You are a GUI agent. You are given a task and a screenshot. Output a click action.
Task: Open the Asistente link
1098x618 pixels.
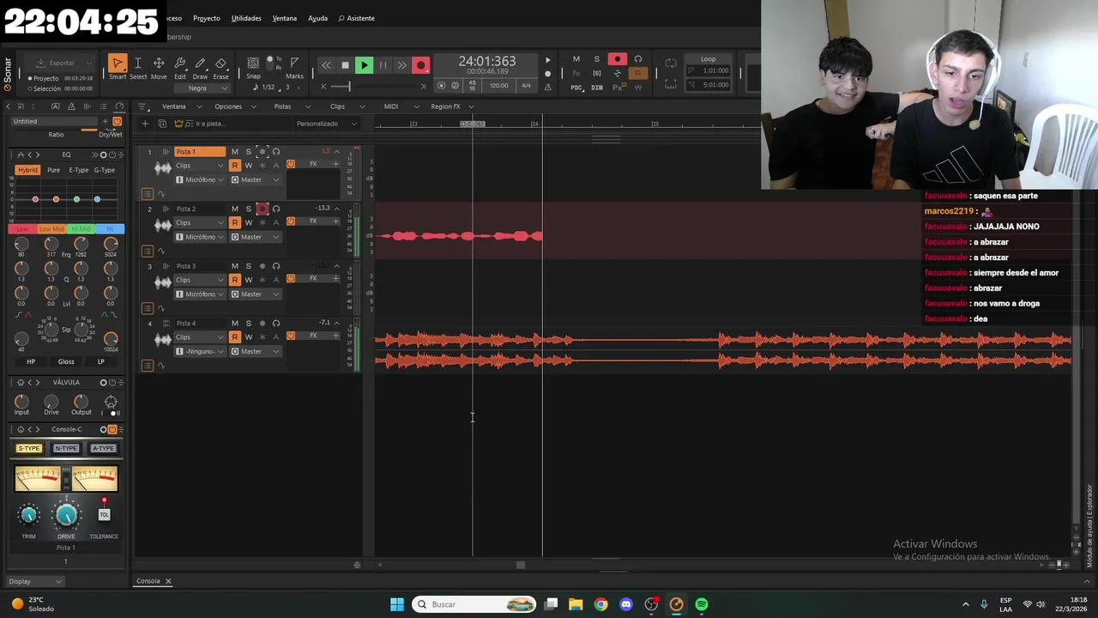357,18
